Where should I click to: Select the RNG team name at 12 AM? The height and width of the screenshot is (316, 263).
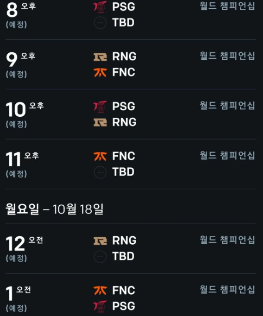(x=124, y=240)
